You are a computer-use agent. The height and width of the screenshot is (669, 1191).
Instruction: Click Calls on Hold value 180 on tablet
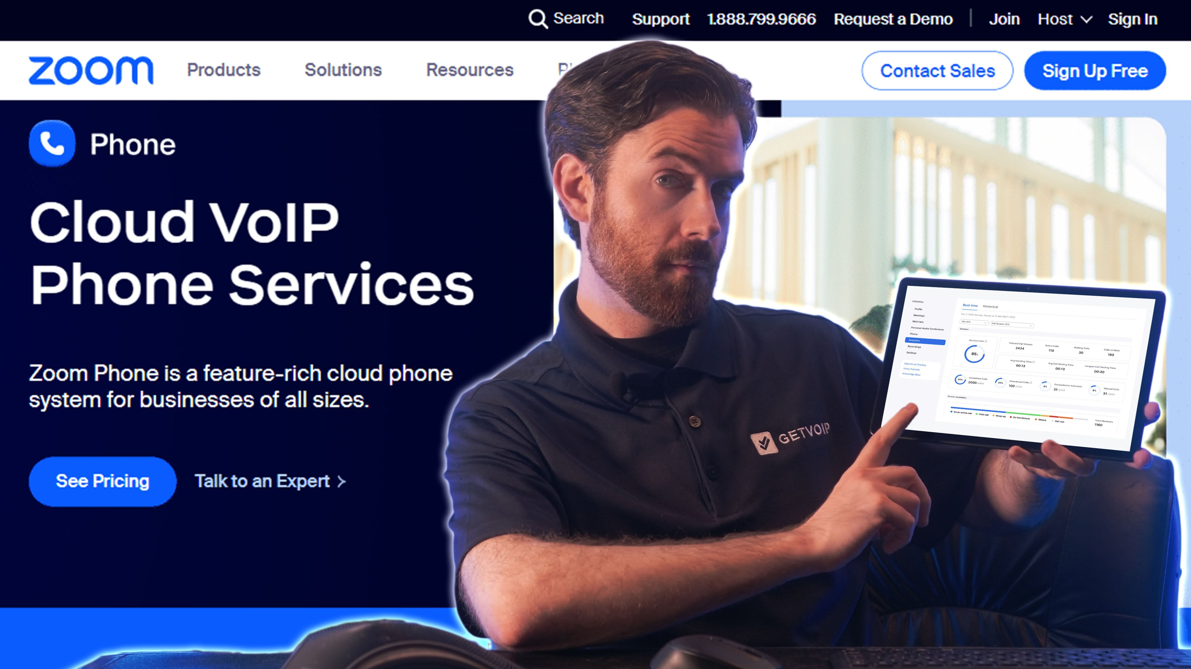pyautogui.click(x=1111, y=355)
